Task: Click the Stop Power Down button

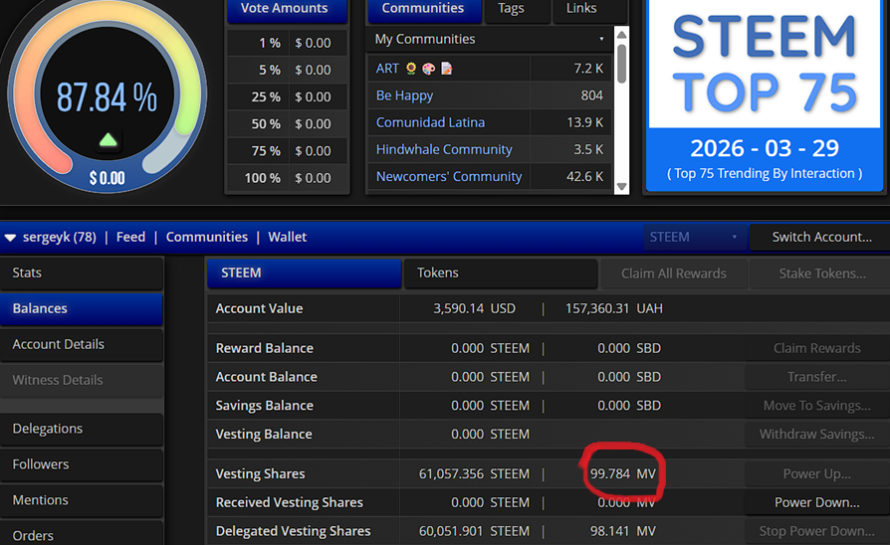Action: tap(816, 531)
